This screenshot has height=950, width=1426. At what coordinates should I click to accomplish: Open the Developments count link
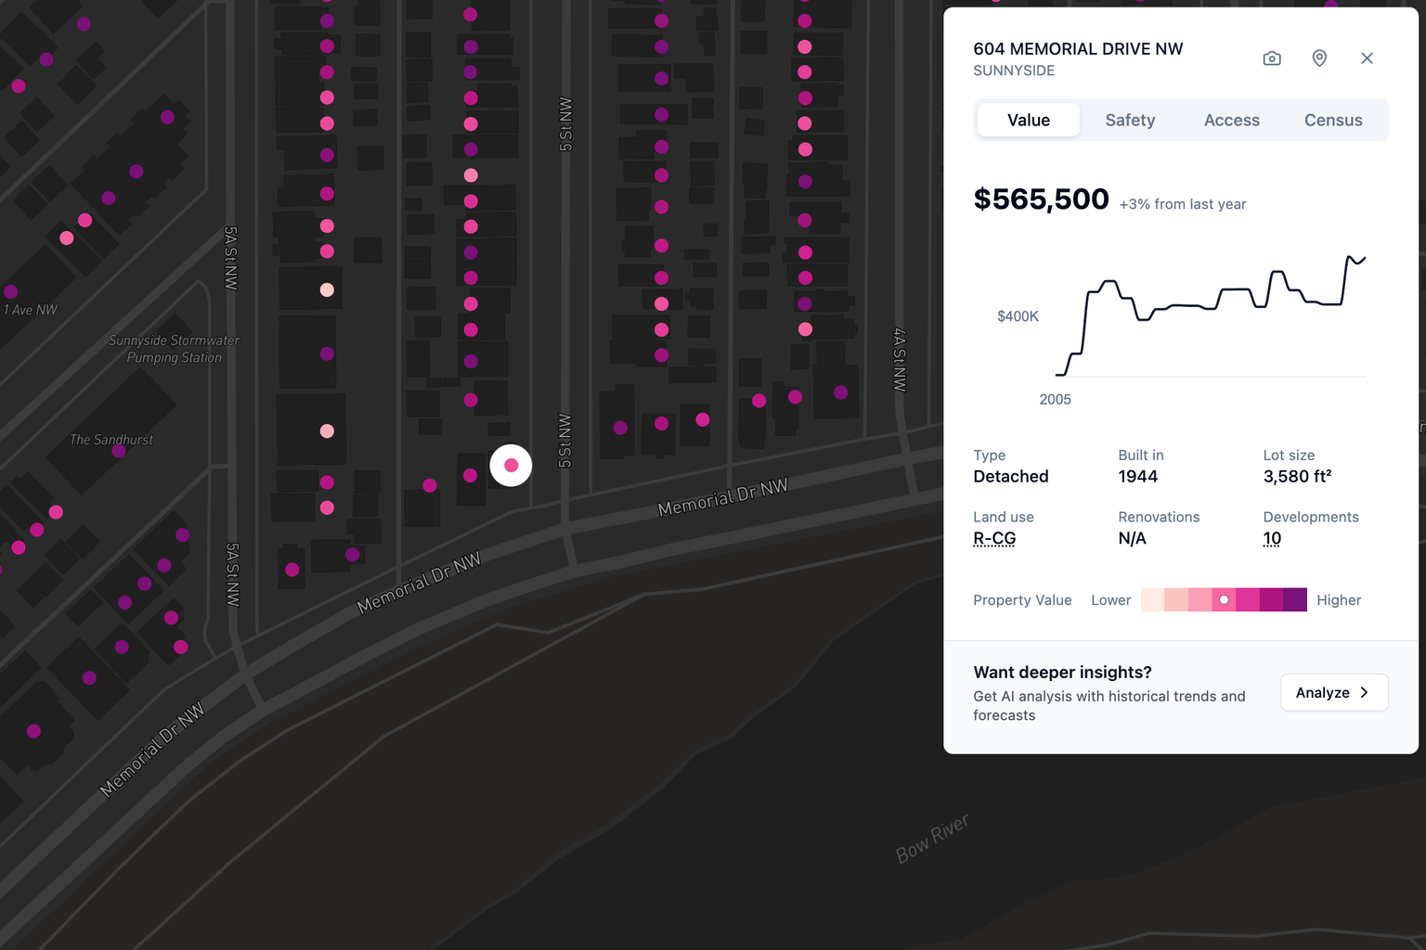tap(1272, 538)
